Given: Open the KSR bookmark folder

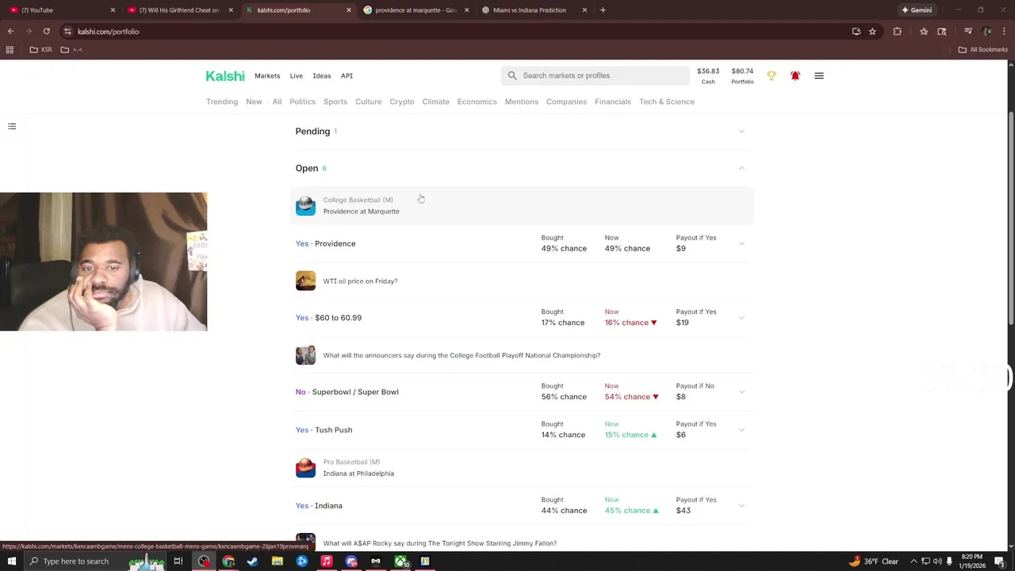Looking at the screenshot, I should tap(41, 49).
